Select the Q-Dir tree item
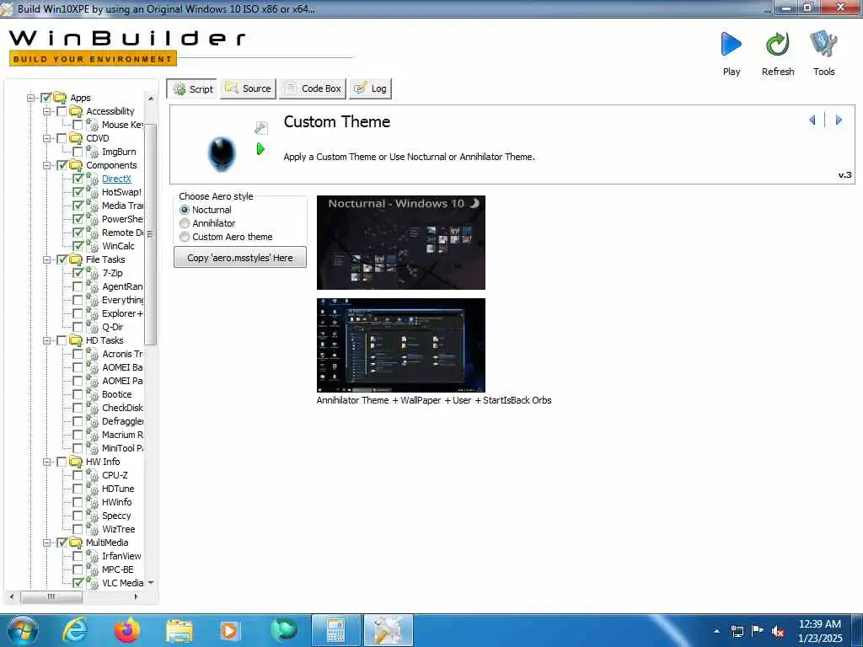This screenshot has height=647, width=863. (113, 327)
